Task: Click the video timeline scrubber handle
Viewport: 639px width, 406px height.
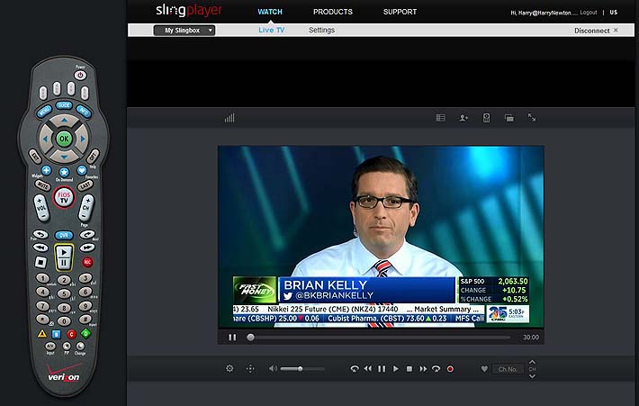Action: click(x=250, y=337)
